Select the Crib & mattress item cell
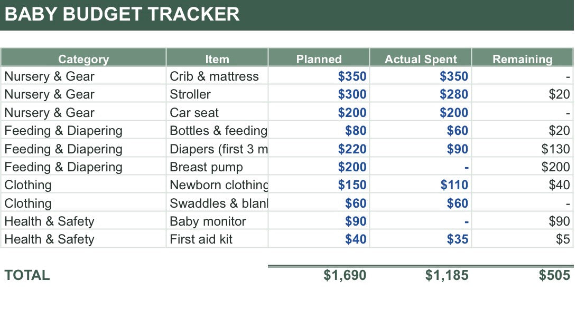 pos(217,76)
